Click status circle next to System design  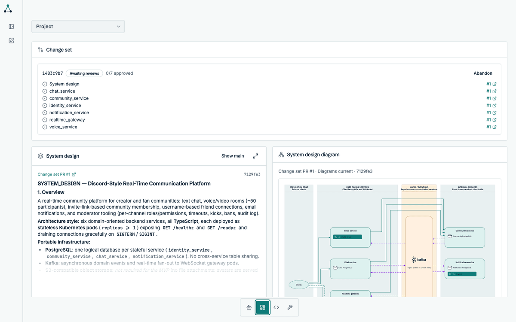(45, 84)
